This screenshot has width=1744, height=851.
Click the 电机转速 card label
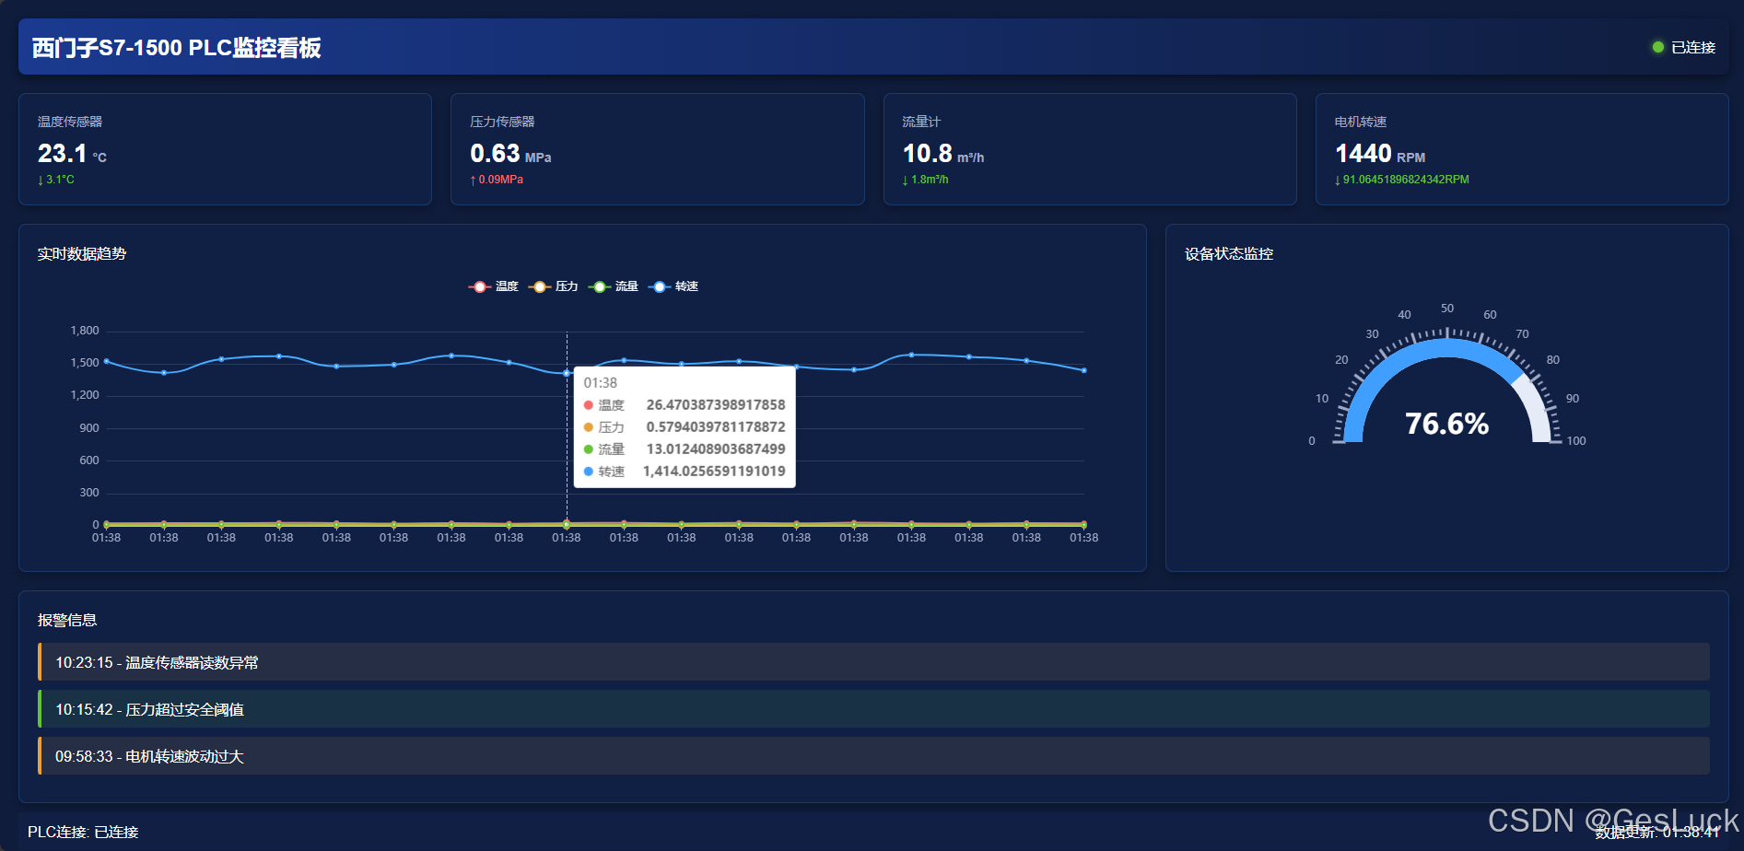pyautogui.click(x=1361, y=122)
